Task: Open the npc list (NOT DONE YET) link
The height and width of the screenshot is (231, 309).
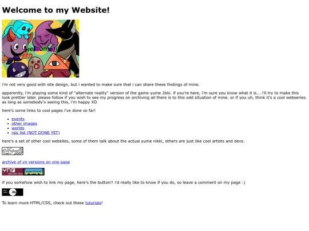Action: (x=35, y=132)
